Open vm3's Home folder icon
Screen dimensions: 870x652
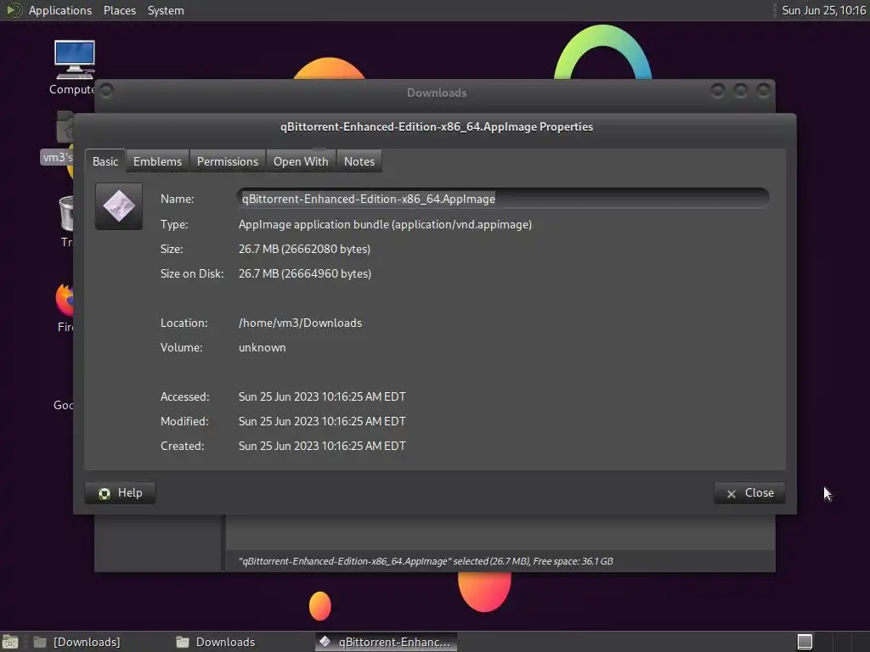tap(65, 129)
